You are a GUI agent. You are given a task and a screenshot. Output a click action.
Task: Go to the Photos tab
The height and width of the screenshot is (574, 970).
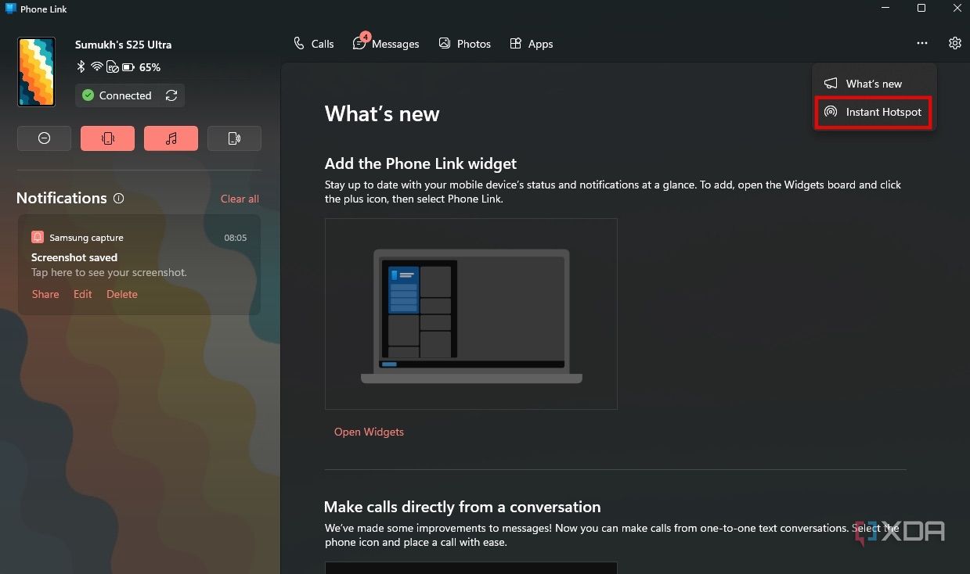tap(464, 44)
